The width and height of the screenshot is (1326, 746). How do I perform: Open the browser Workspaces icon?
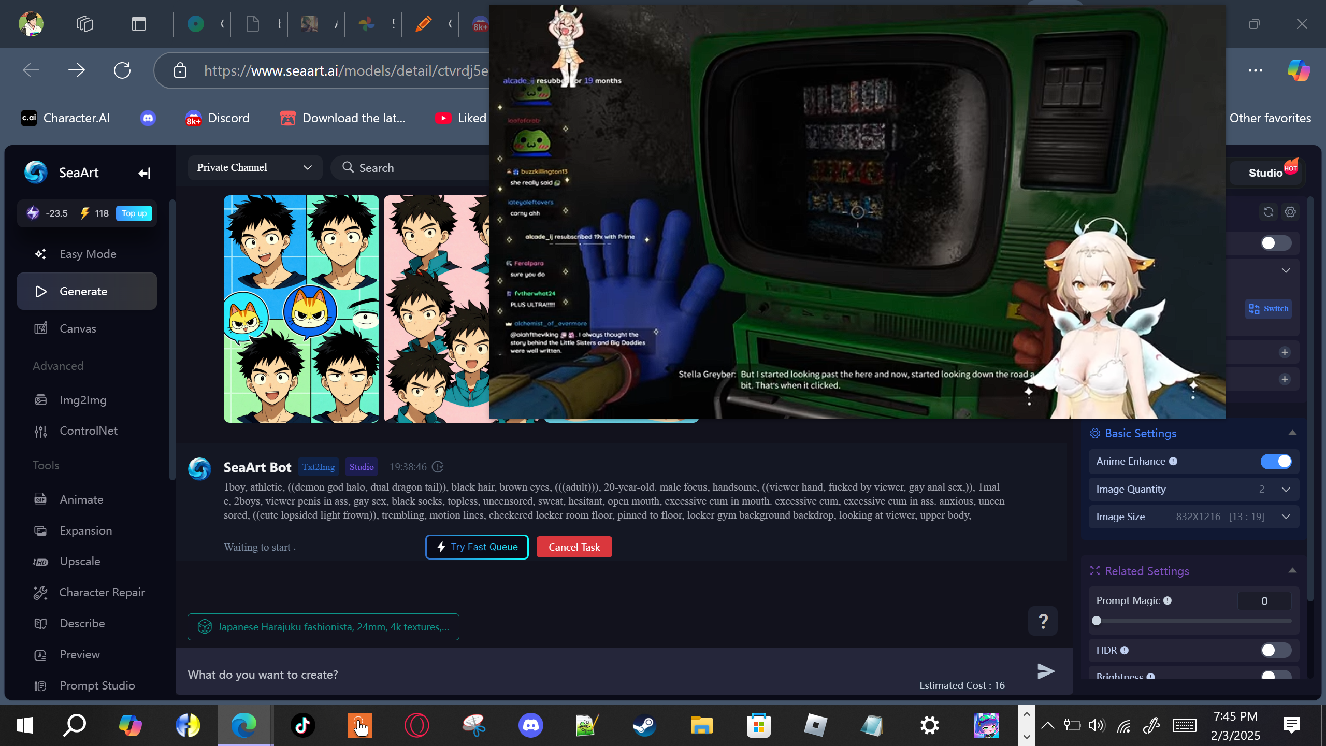tap(85, 24)
